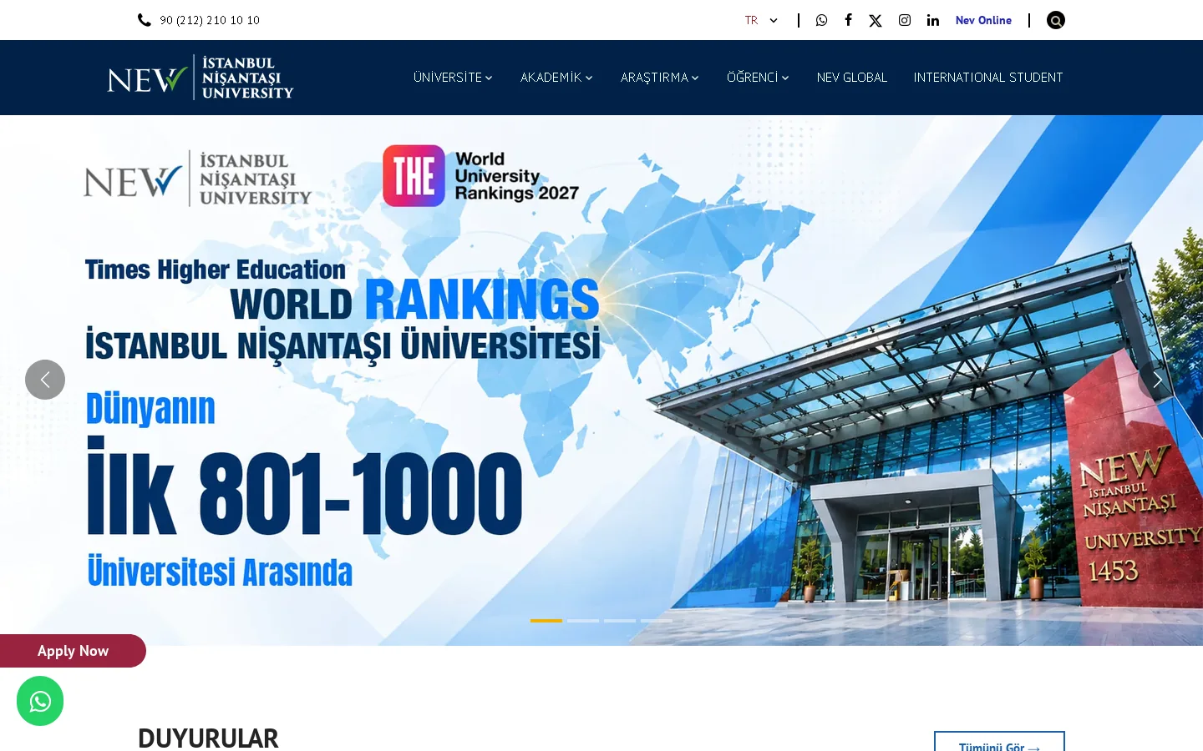Expand the ÖĞRENCİ menu
Image resolution: width=1203 pixels, height=751 pixels.
coord(758,78)
